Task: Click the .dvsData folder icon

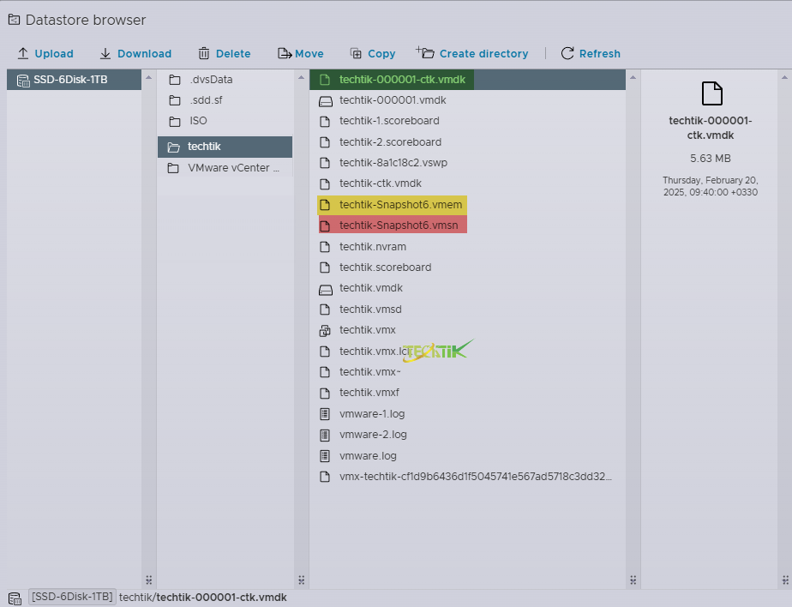Action: (175, 80)
